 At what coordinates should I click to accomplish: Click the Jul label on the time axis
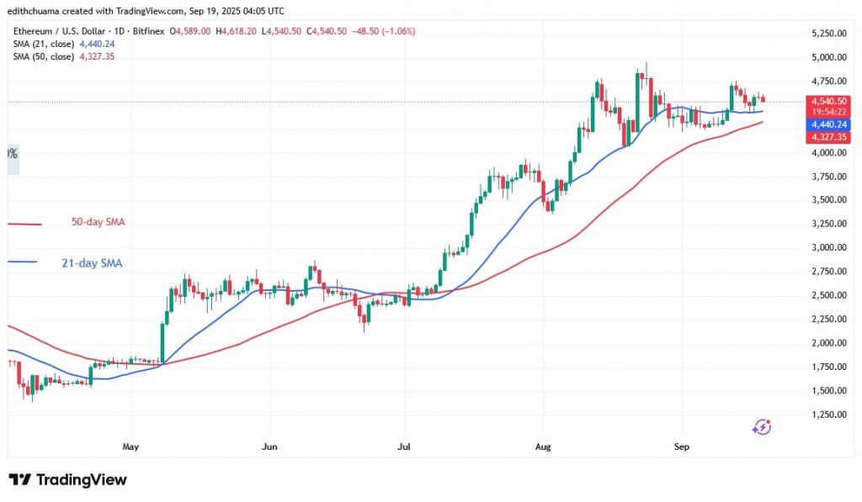[404, 447]
